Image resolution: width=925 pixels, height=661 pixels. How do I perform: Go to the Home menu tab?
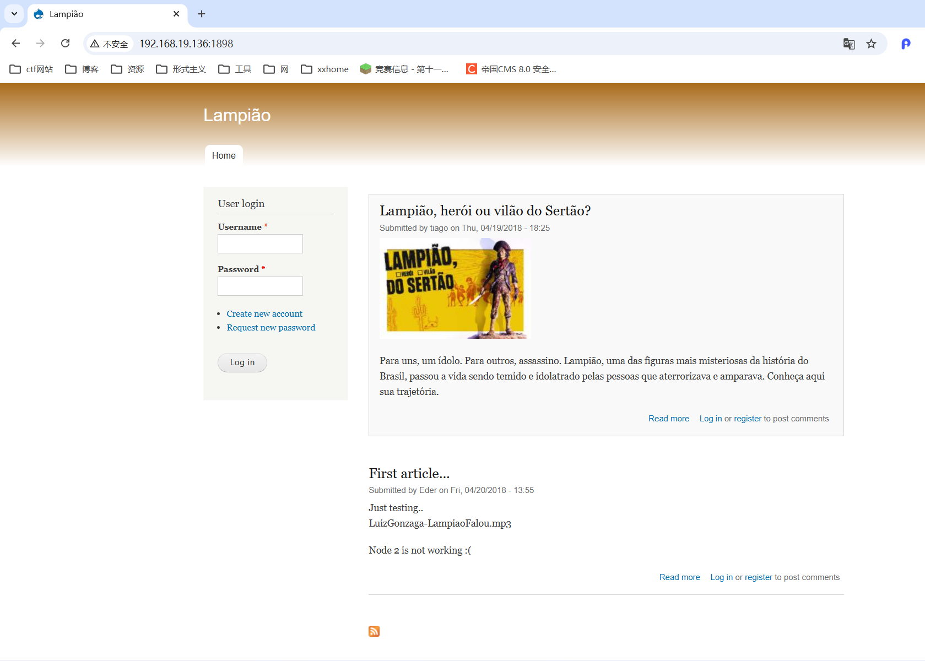click(x=224, y=155)
